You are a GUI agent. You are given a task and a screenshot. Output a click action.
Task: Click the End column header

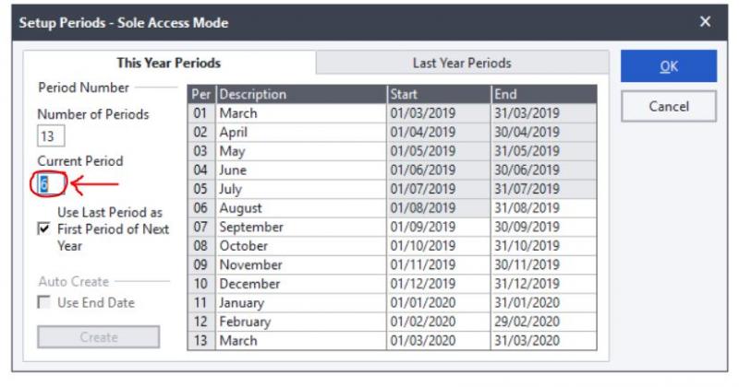coord(543,94)
